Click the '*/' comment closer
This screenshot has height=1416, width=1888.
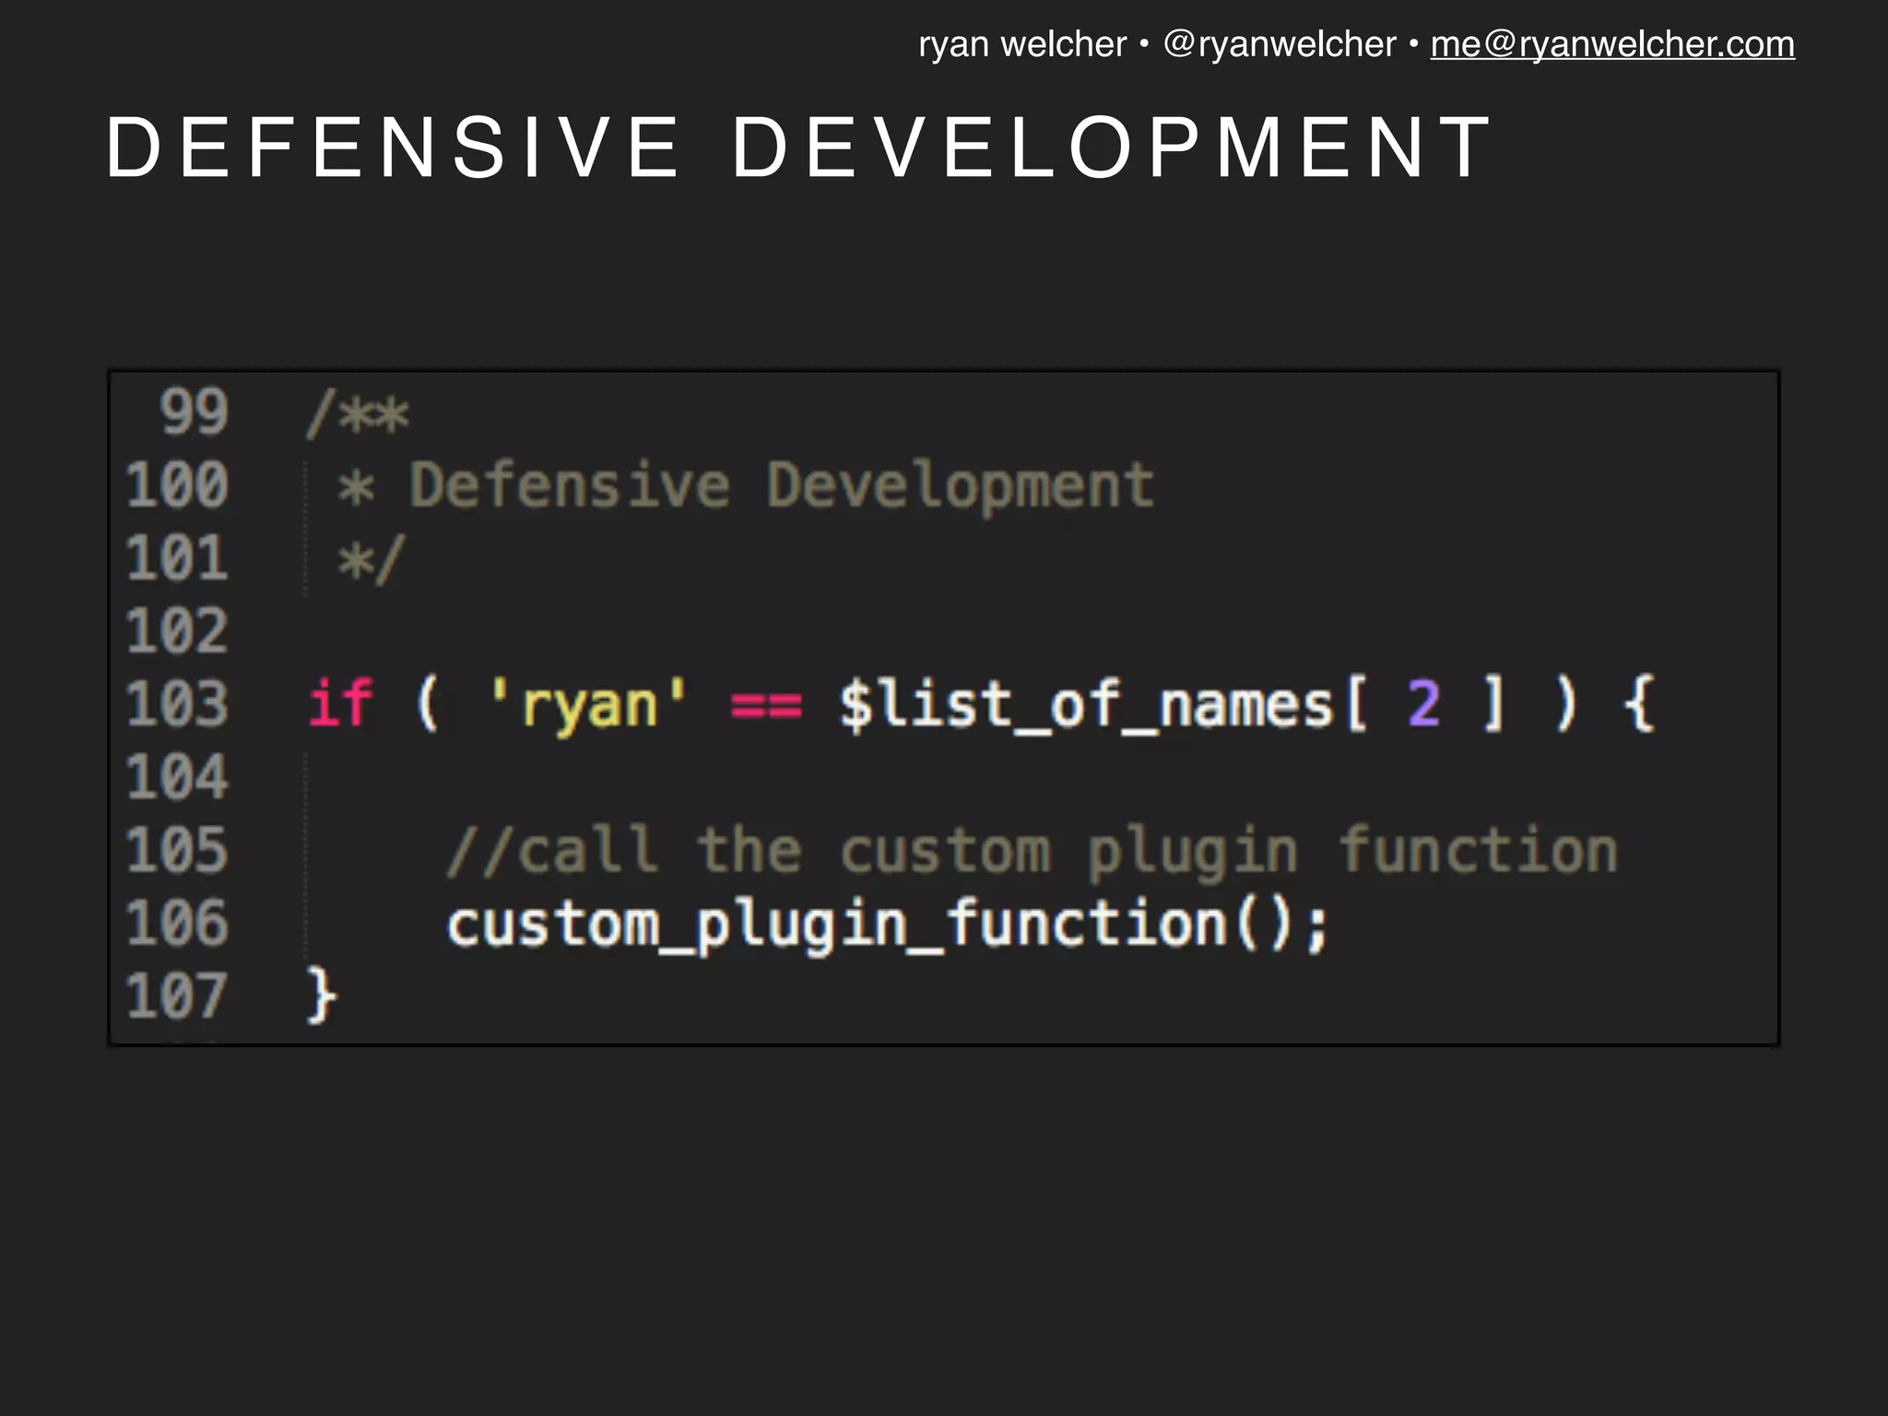tap(371, 560)
